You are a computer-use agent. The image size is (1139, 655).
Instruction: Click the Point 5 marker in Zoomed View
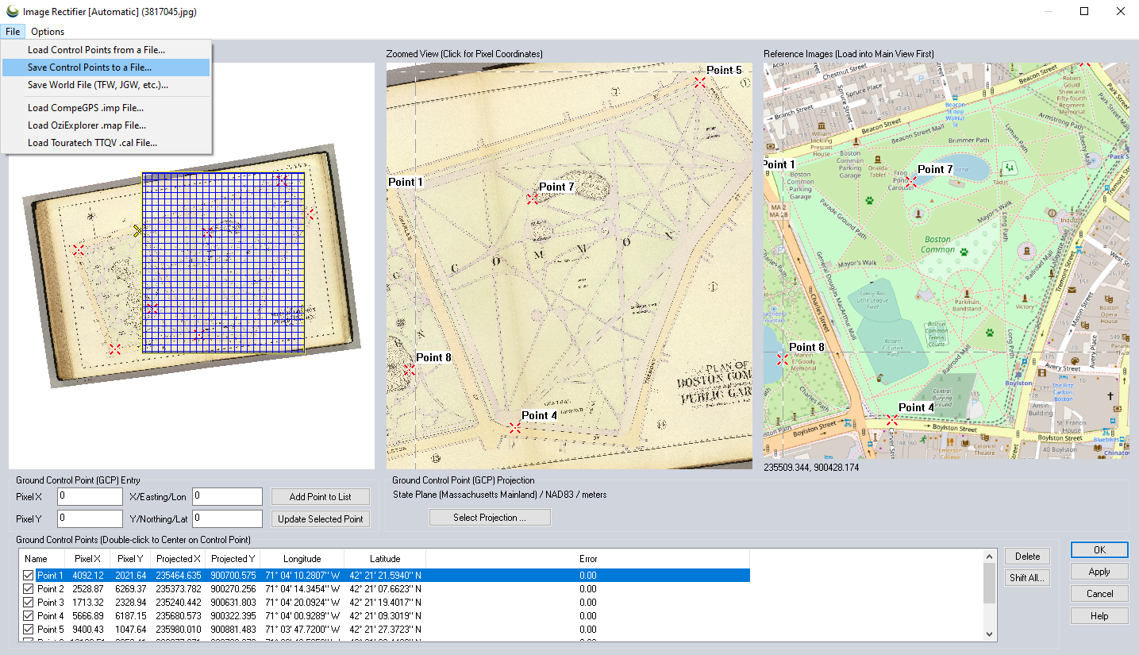(699, 82)
